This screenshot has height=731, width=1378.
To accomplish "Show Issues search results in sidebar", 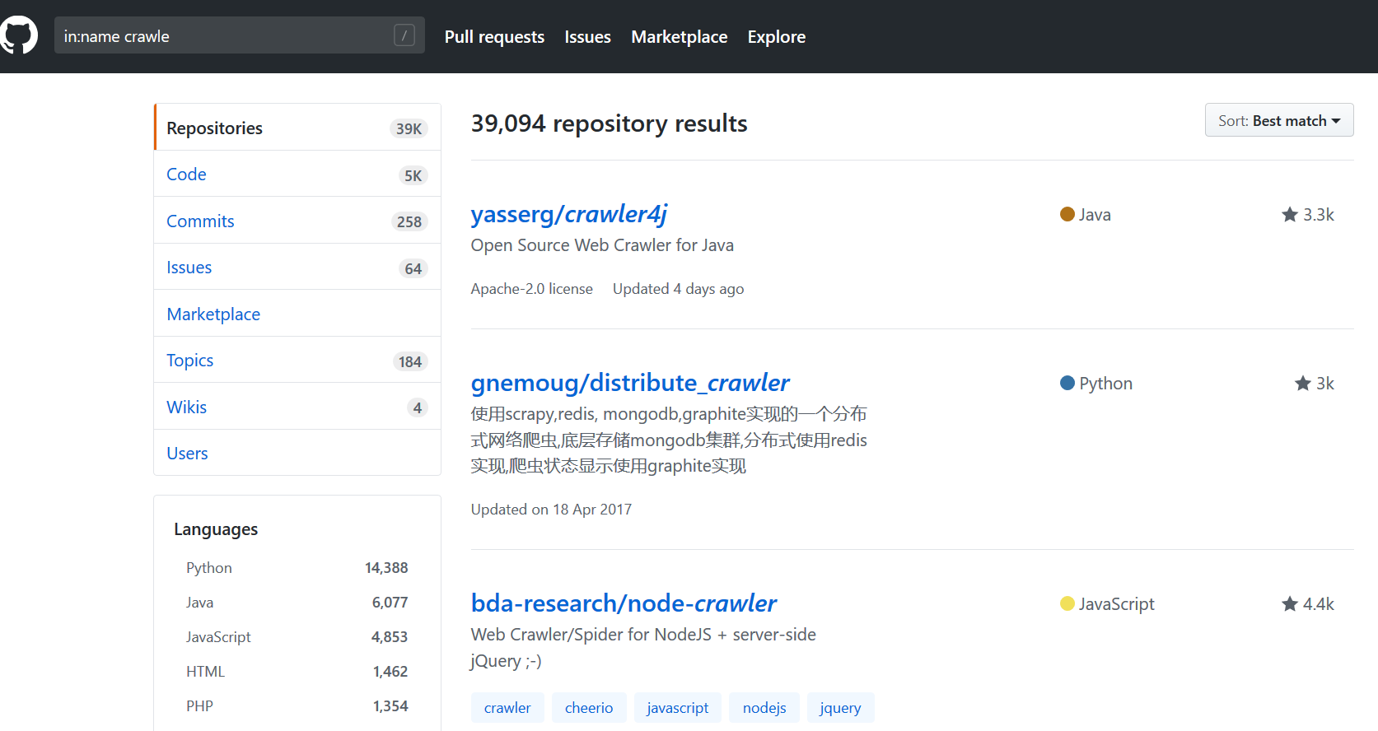I will coord(297,267).
